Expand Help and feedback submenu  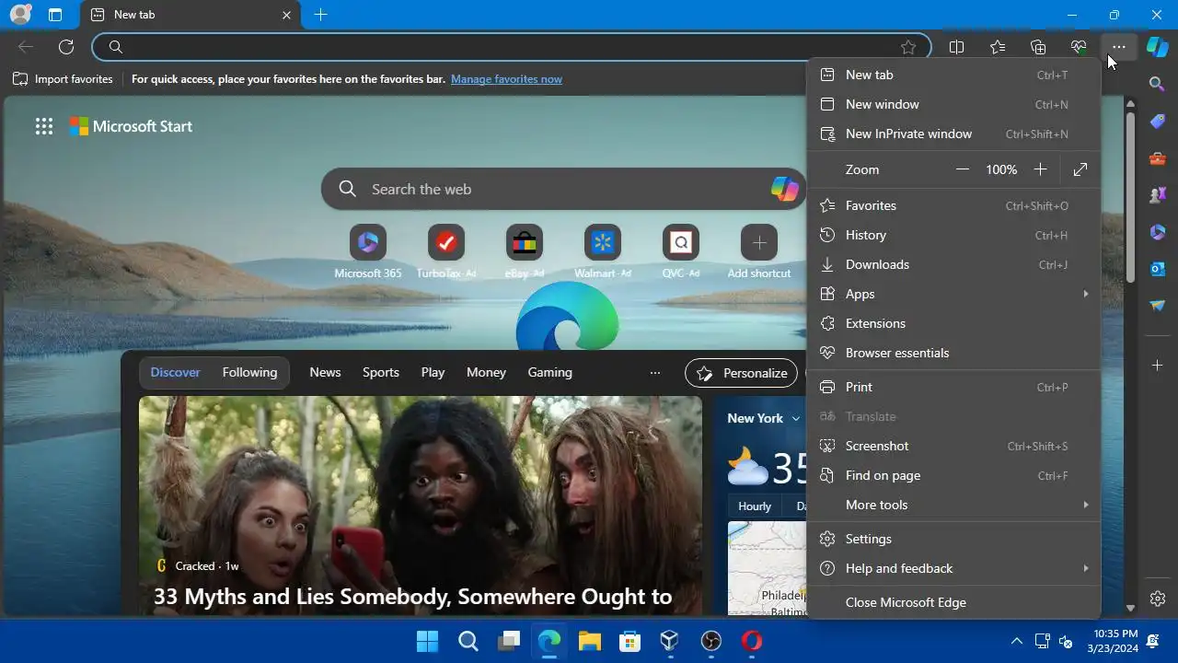click(953, 568)
